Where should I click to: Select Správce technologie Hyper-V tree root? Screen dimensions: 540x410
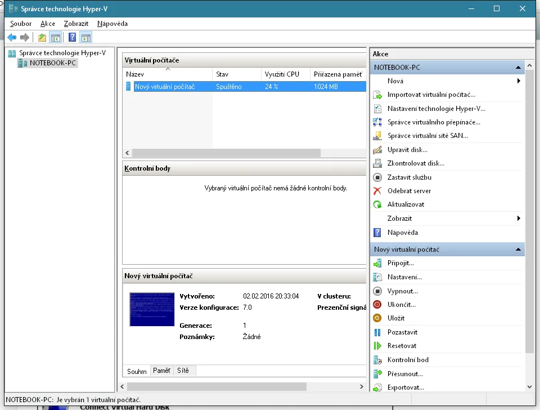[62, 53]
